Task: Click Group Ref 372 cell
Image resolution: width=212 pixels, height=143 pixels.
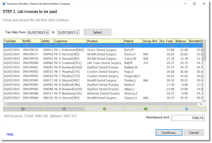Action: (x=146, y=63)
